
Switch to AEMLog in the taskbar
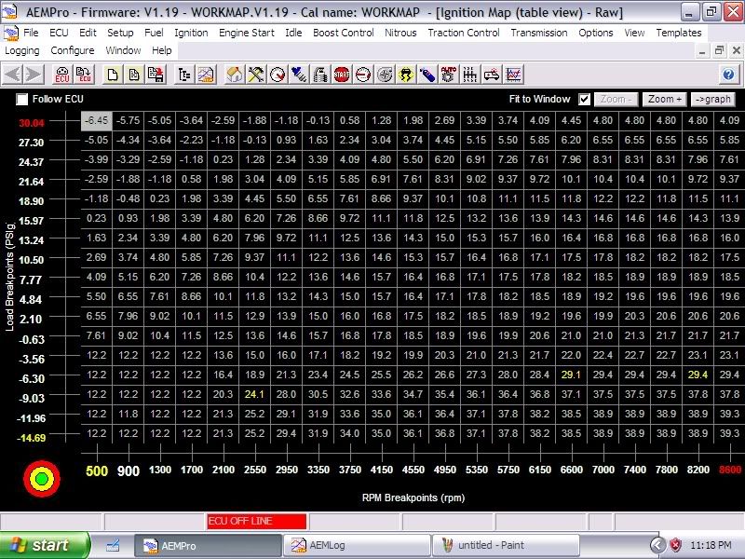[357, 545]
